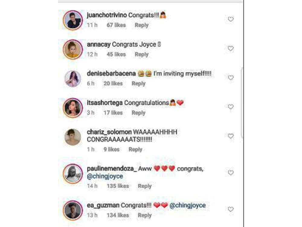Open @chingjoyce mention in ea_guzman's comment
Image resolution: width=302 pixels, height=227 pixels.
point(188,205)
